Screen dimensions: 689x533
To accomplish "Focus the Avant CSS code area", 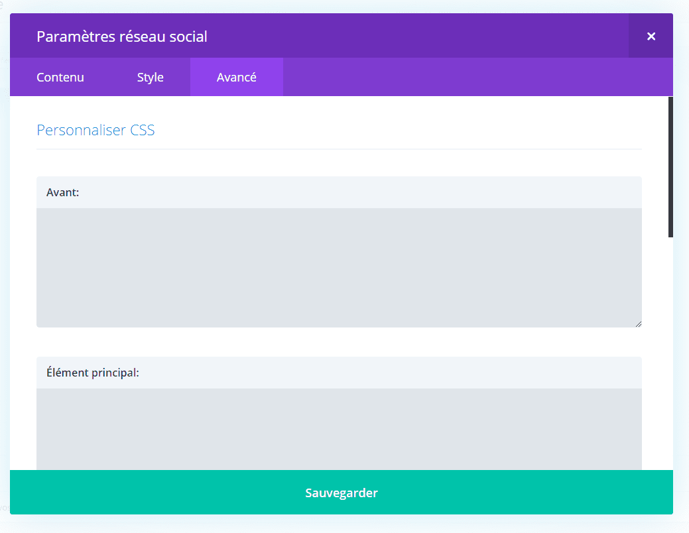I will coord(338,265).
